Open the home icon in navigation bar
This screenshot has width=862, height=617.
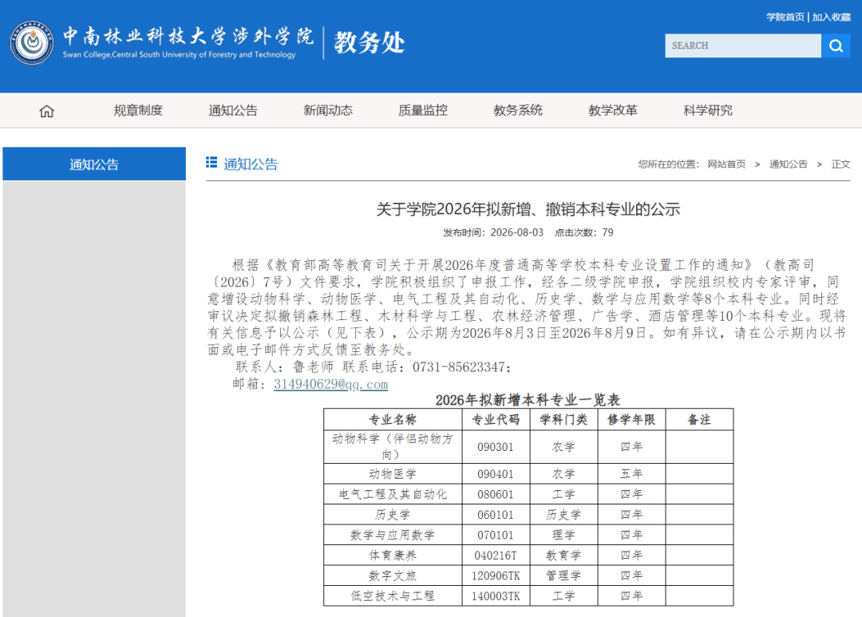pos(47,111)
